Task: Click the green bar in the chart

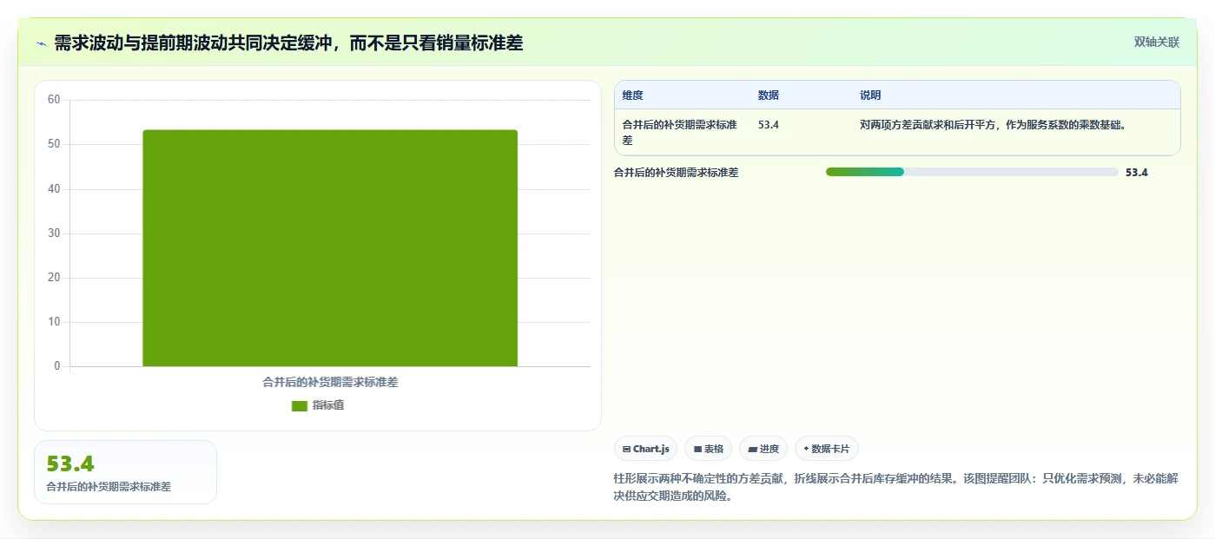Action: 330,248
